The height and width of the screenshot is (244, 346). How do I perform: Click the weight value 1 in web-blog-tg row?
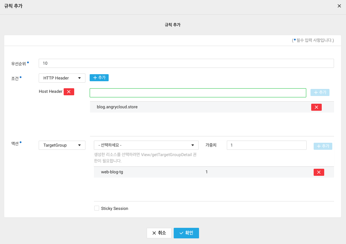pos(206,172)
